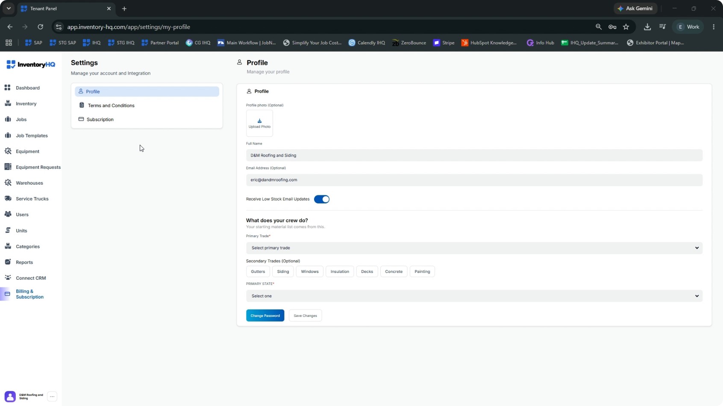Open HubSpot Knowledge bookmark
The width and height of the screenshot is (723, 406).
pyautogui.click(x=489, y=43)
